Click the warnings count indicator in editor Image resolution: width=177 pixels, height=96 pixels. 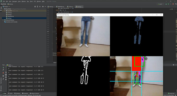pyautogui.click(x=171, y=9)
